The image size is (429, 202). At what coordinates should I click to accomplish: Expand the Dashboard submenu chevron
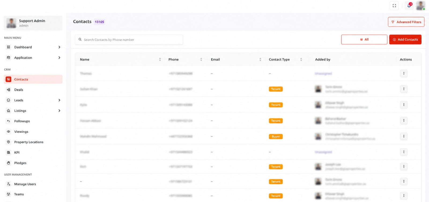(59, 47)
